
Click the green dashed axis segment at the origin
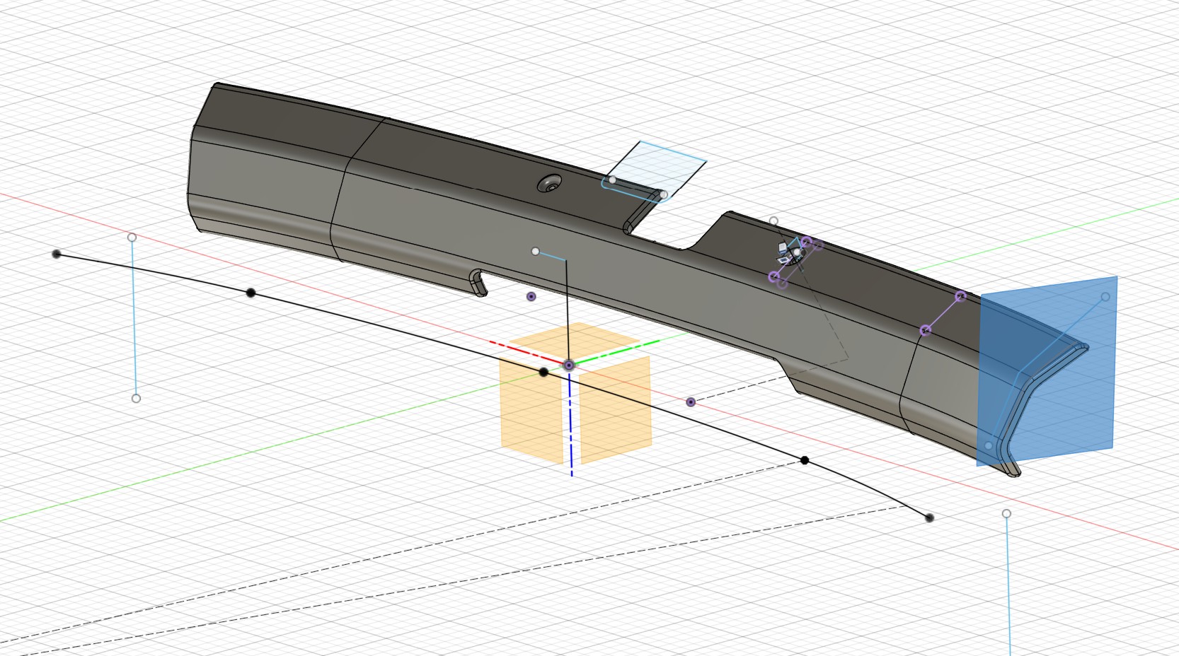pos(617,352)
